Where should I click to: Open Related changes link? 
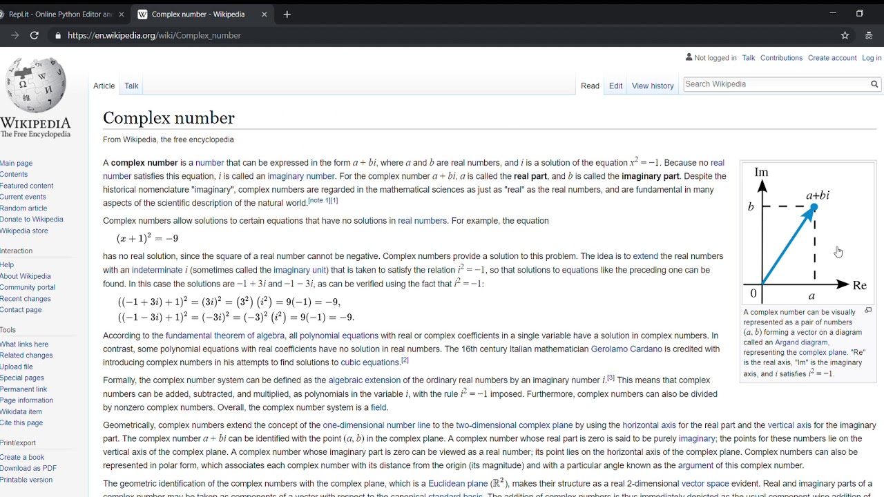click(x=26, y=355)
